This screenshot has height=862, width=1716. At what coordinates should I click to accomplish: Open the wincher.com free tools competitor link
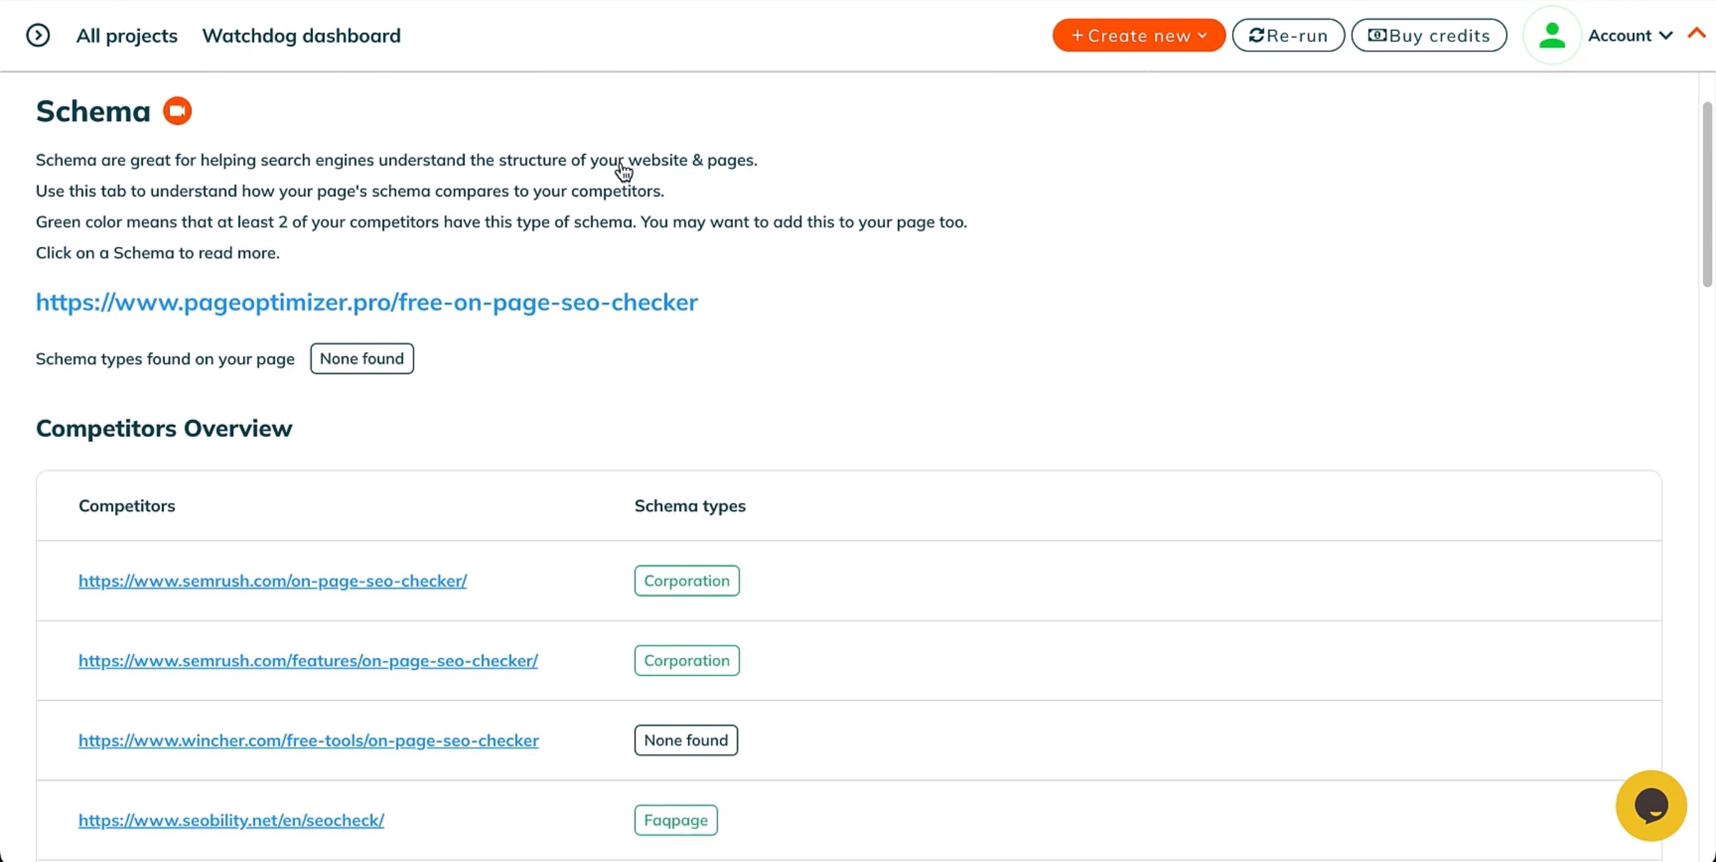(309, 740)
